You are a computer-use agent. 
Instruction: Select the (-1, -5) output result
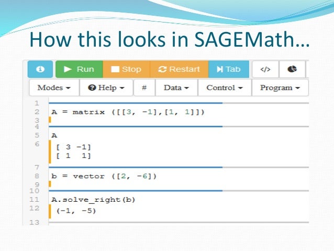76,211
